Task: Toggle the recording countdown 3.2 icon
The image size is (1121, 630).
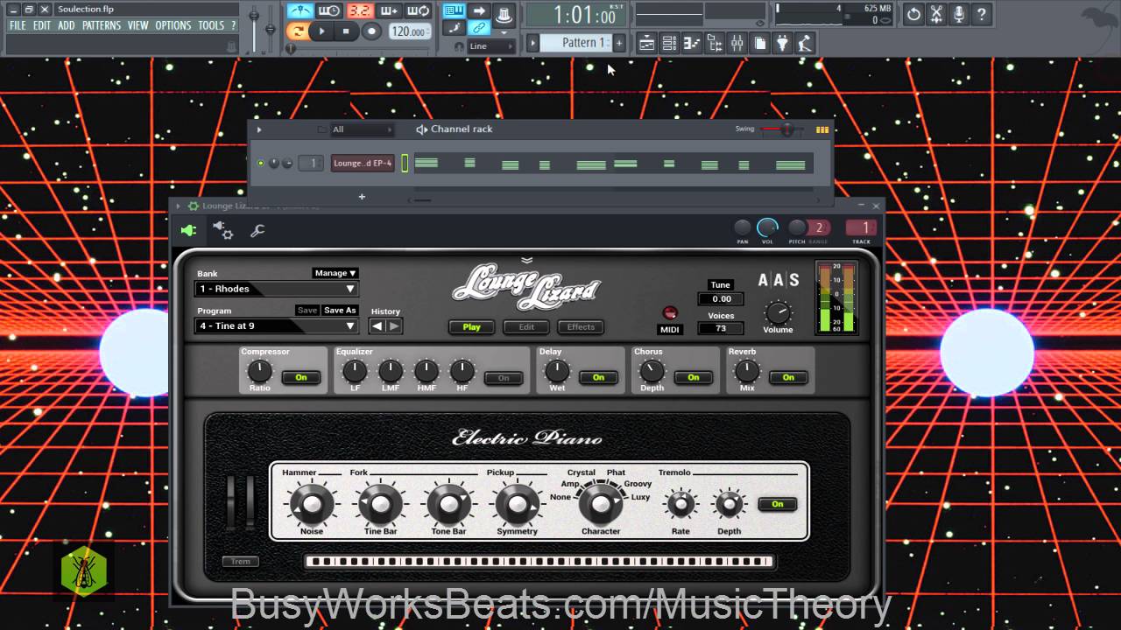Action: point(359,11)
